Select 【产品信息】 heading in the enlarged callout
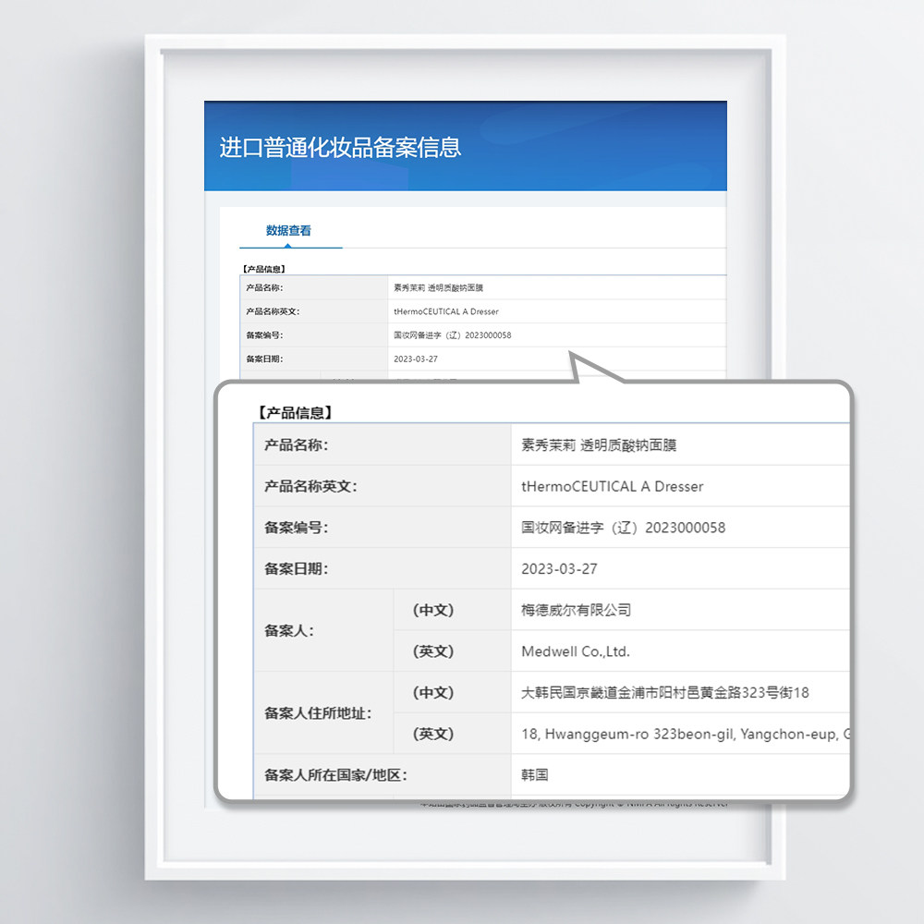 point(295,412)
